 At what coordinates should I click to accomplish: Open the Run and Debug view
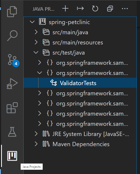coord(12,84)
